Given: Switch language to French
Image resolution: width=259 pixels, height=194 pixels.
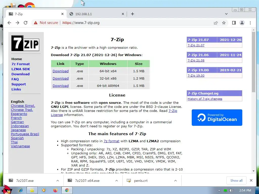Looking at the screenshot, I should pos(16,118).
